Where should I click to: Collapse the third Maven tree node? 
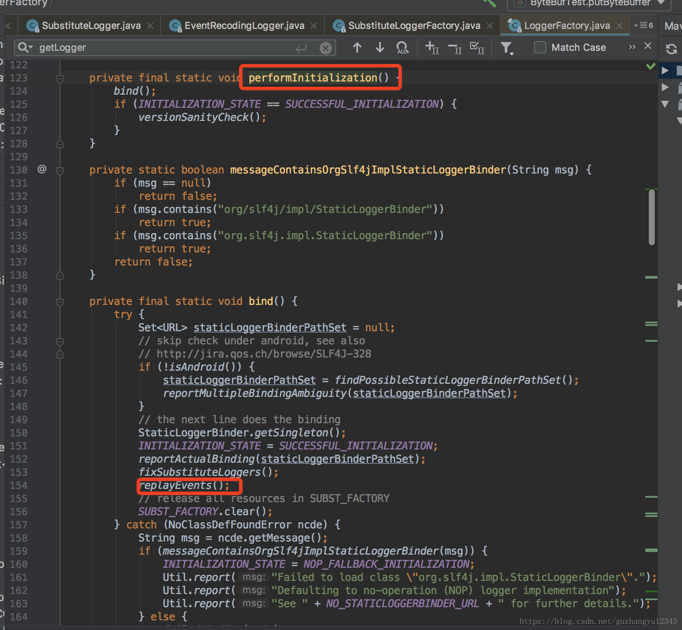665,104
